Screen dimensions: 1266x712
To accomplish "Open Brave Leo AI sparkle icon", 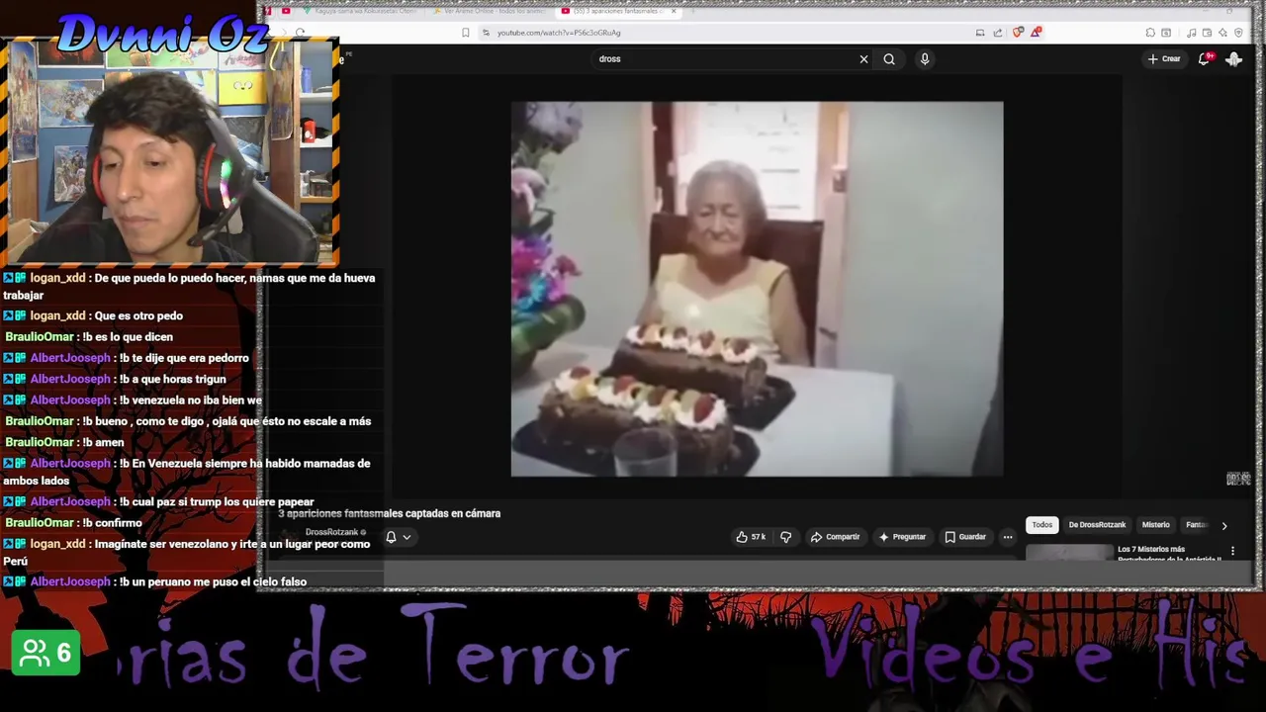I will [x=1222, y=33].
